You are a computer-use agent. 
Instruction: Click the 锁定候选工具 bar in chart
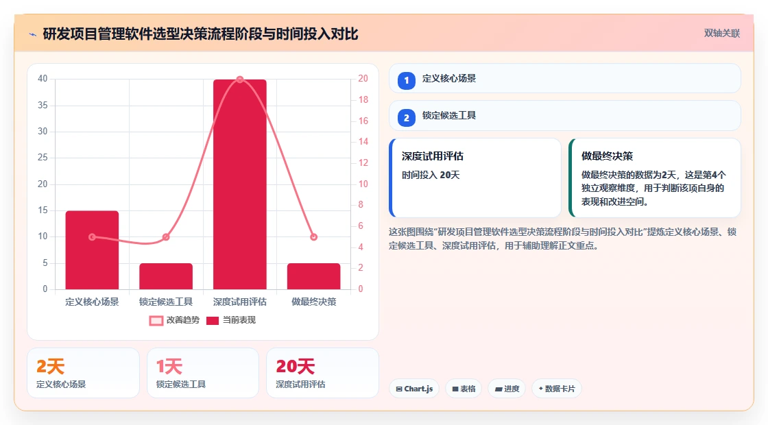pos(166,276)
